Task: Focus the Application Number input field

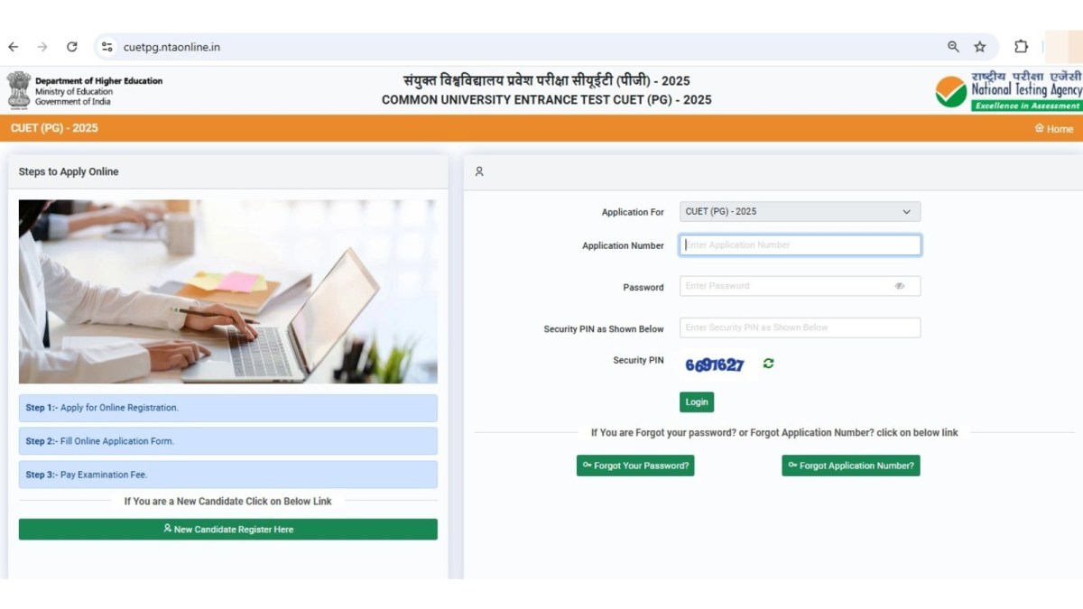Action: tap(800, 245)
